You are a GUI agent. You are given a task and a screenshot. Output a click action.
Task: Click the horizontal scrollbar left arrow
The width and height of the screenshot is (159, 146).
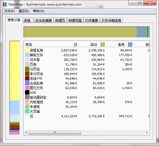click(26, 132)
